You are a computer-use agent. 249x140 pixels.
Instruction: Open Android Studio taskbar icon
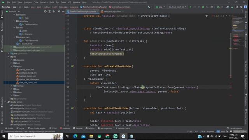click(123, 136)
